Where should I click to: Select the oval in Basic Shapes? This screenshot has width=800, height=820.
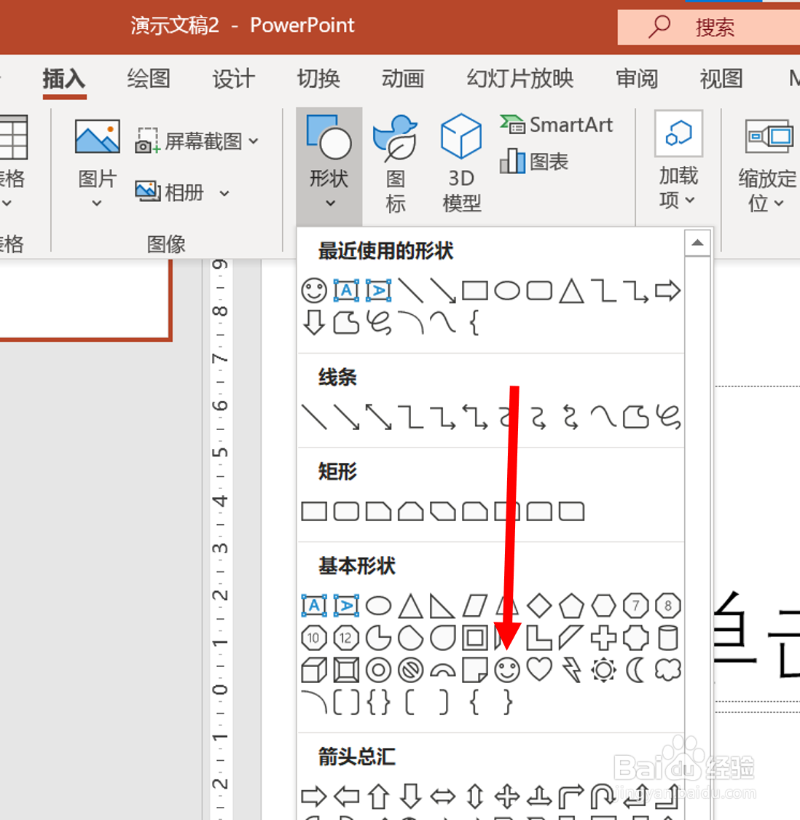point(379,606)
